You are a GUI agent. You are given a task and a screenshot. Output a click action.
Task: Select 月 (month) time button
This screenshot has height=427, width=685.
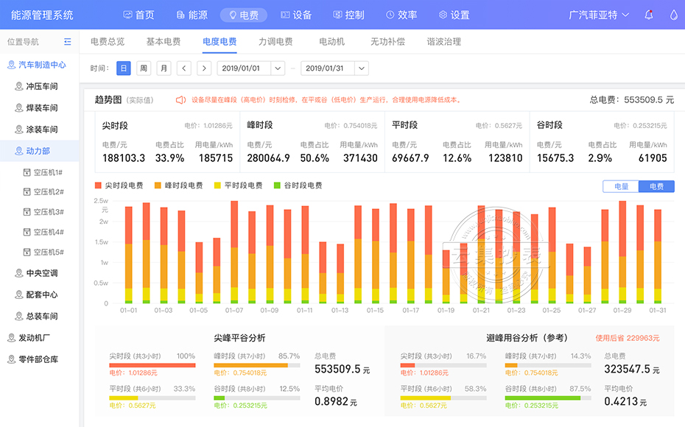coord(164,68)
